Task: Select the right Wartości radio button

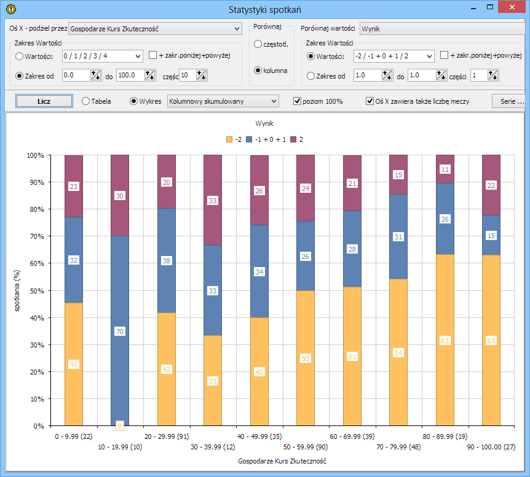Action: [310, 56]
